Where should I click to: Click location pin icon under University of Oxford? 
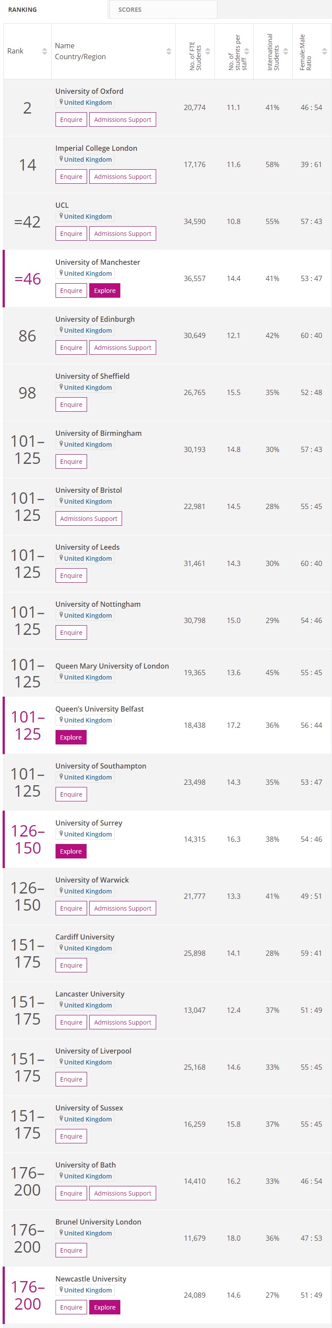click(x=61, y=102)
